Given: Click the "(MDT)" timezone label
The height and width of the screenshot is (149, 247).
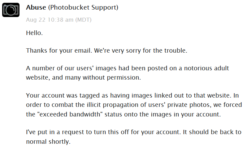Looking at the screenshot, I should [x=83, y=20].
